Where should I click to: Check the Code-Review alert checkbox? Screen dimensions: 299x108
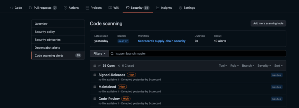coord(95,98)
